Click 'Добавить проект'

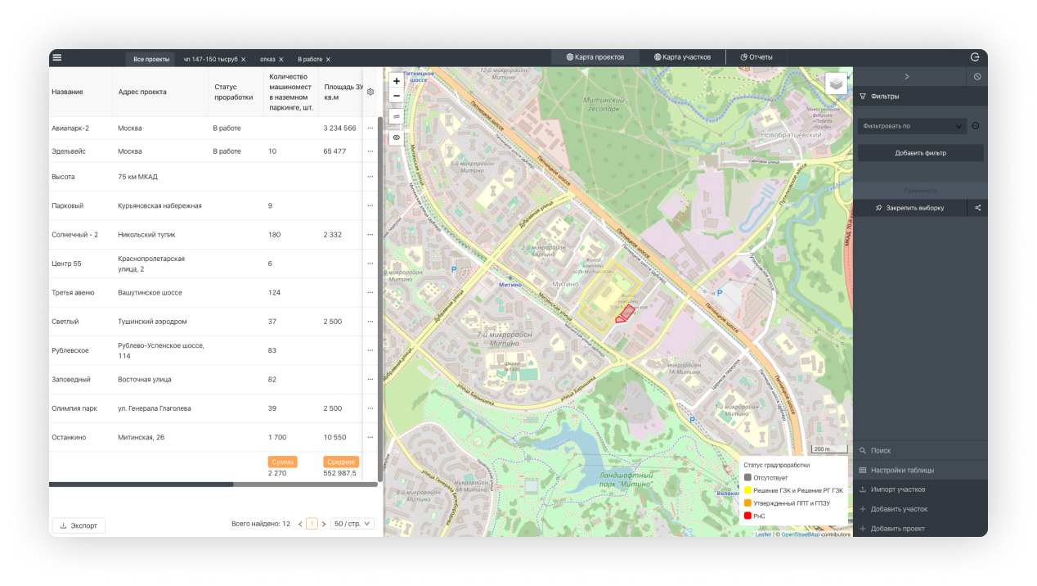920,529
